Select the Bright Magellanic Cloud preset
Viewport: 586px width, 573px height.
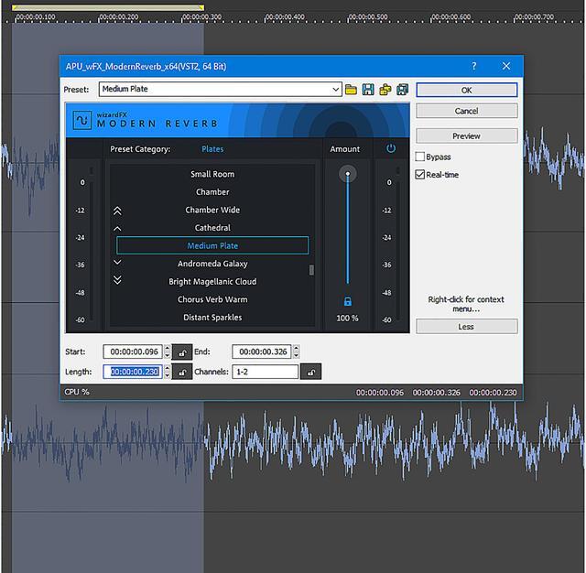tap(212, 282)
